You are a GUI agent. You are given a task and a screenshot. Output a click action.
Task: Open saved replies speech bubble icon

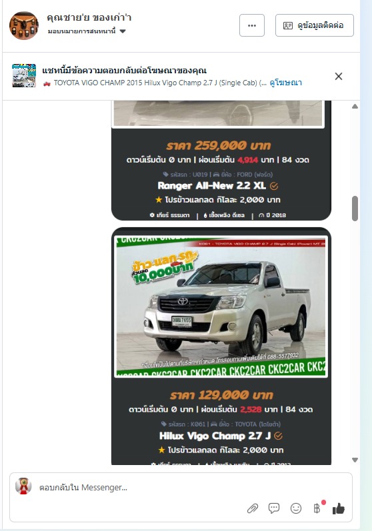[274, 508]
